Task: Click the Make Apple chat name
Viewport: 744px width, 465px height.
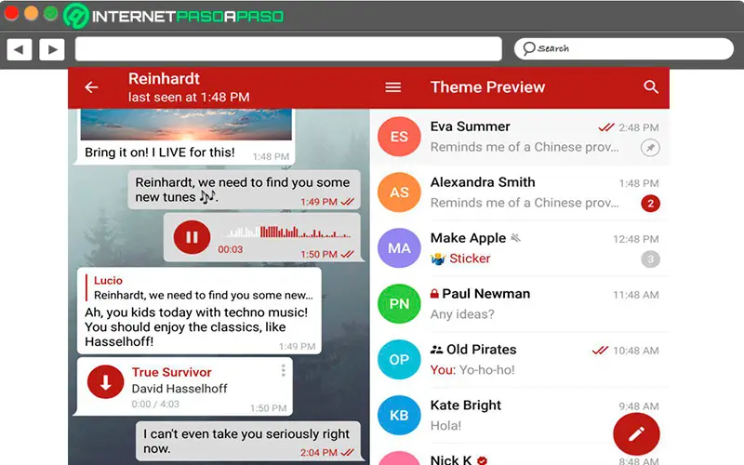Action: coord(468,238)
